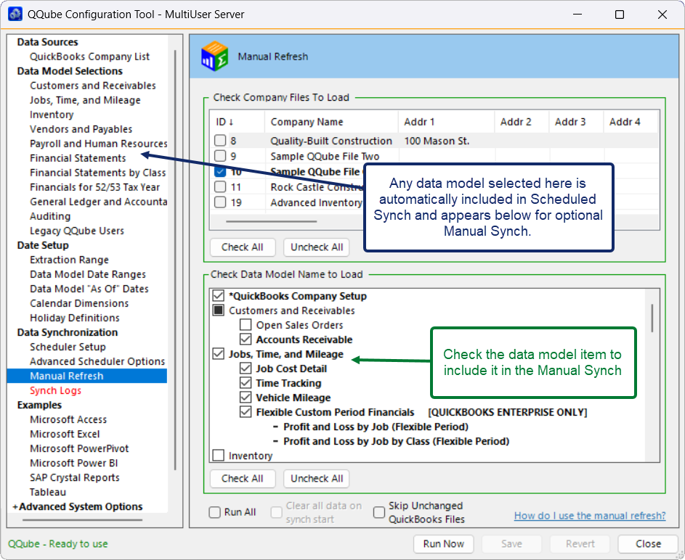Open QuickBooks Company List page
Image resolution: width=685 pixels, height=560 pixels.
[x=89, y=57]
